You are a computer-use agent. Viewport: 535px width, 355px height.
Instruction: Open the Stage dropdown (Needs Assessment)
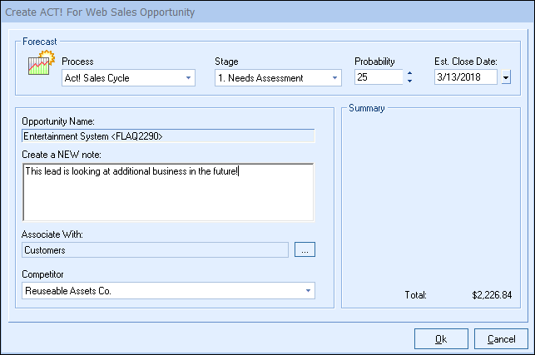[x=278, y=78]
